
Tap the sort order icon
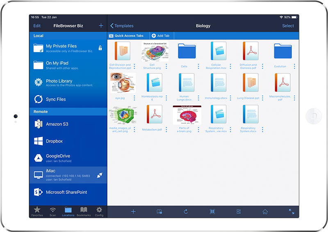[239, 211]
